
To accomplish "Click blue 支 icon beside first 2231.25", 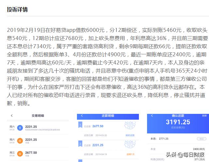I will [20, 128].
